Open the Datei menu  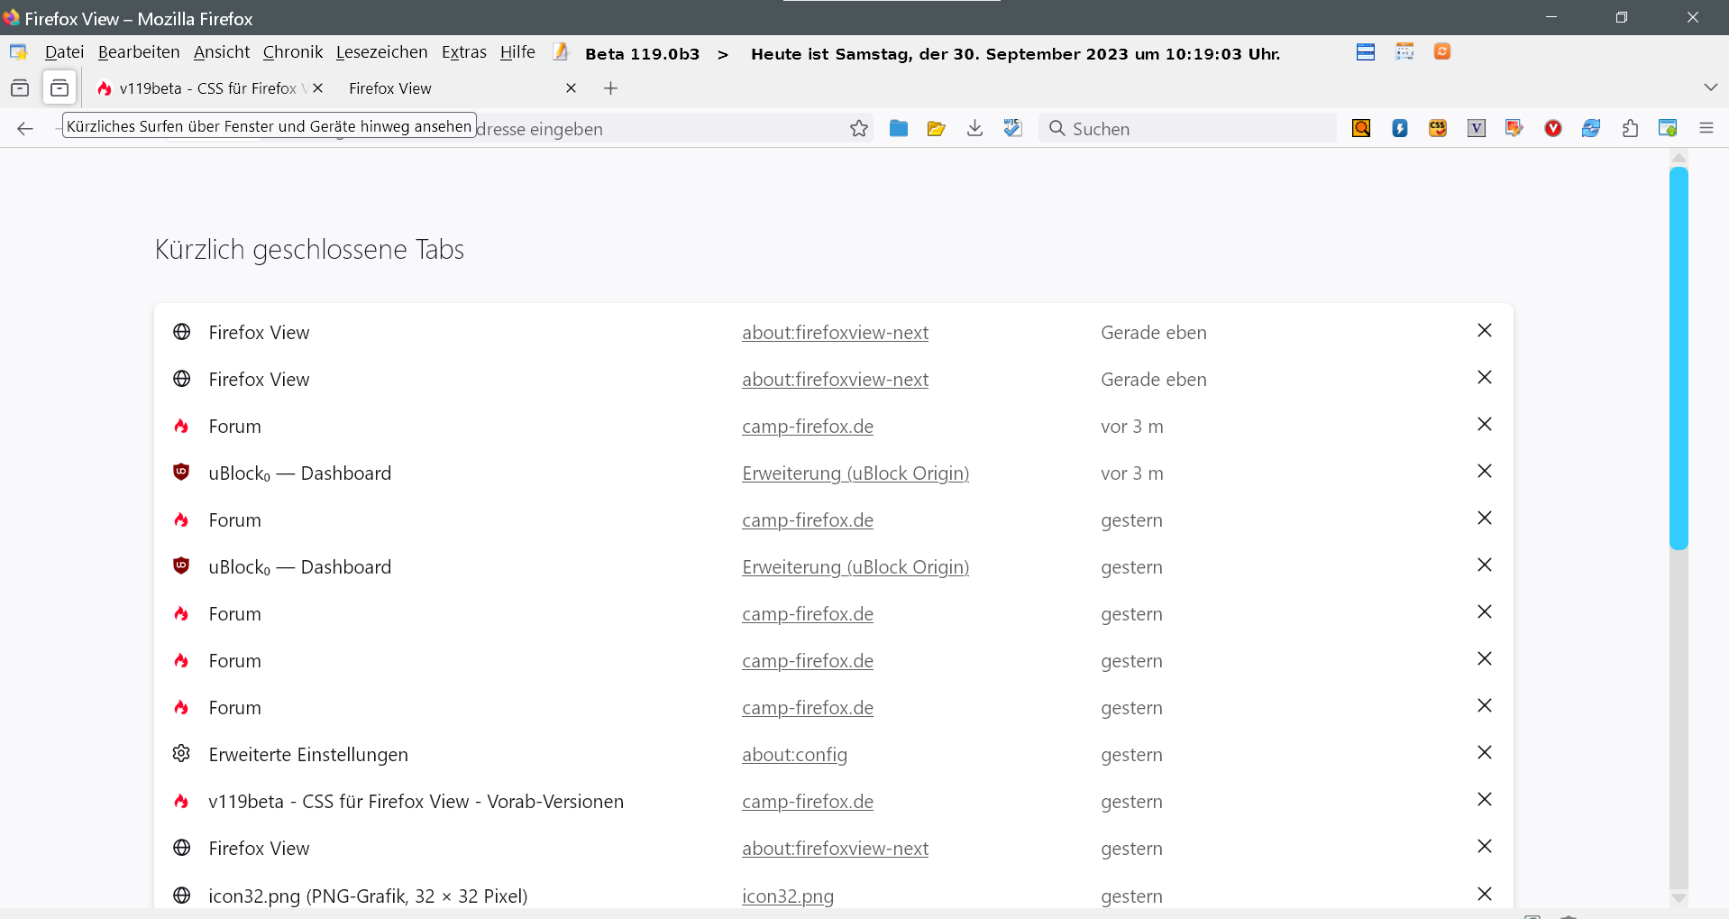tap(64, 52)
